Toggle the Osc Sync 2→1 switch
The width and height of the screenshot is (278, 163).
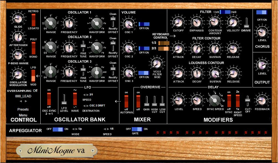click(x=49, y=98)
